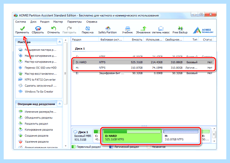Start Перенос ОС SSD или HDD
230x163 pixels.
pos(37,68)
